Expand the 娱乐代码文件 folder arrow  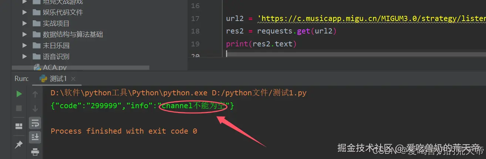click(25, 12)
